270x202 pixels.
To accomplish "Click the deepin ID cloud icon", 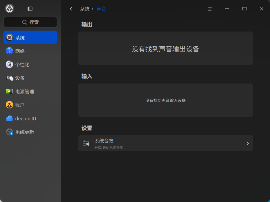I will [9, 118].
